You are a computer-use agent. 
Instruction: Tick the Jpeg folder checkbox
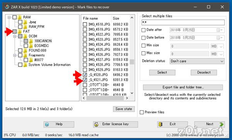click(20, 22)
